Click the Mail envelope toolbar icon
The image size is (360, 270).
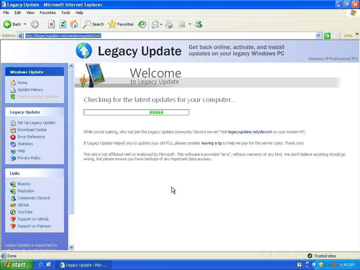[155, 24]
